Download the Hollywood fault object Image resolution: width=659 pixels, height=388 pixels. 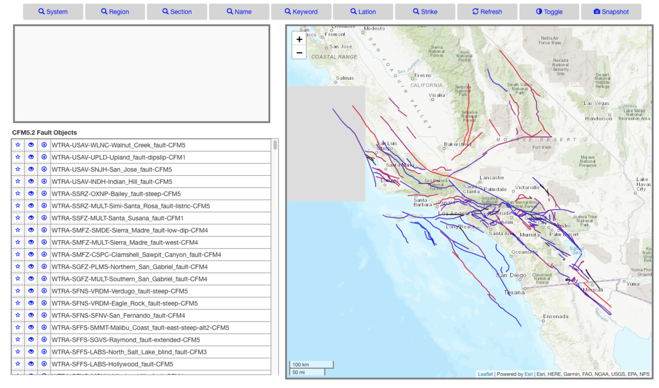44,364
